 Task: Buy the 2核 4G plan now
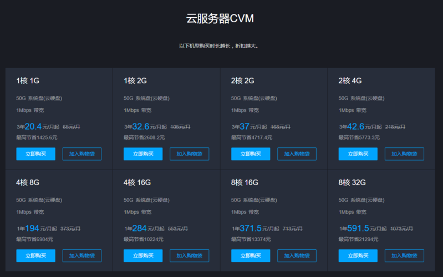358,154
